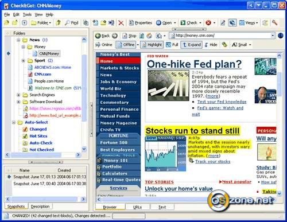This screenshot has height=222, width=287.
Task: Open Markets & Stocks in the page navigation
Action: (119, 68)
